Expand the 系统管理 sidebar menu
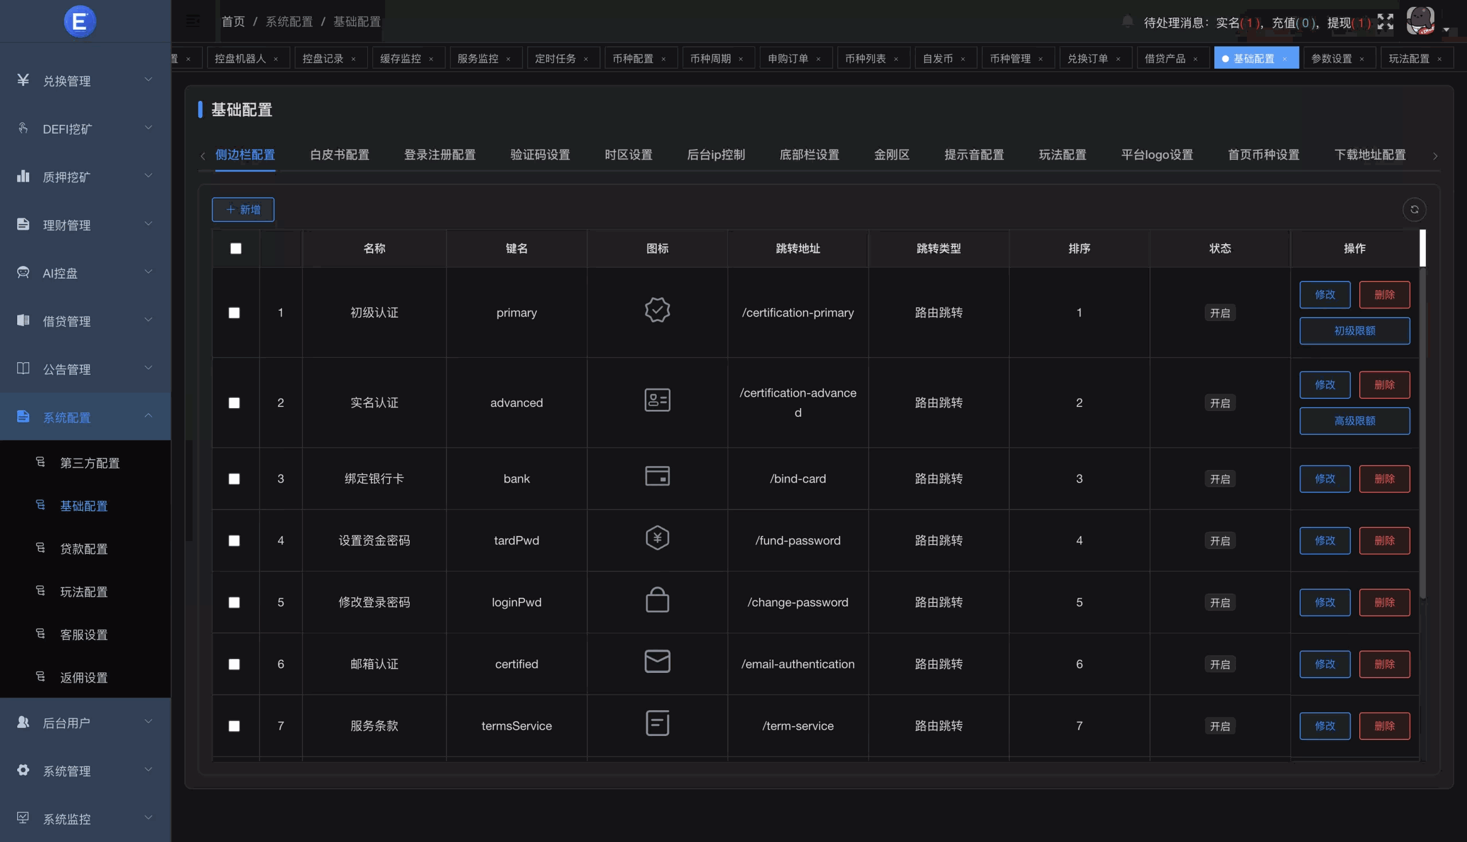The width and height of the screenshot is (1467, 842). pos(66,770)
